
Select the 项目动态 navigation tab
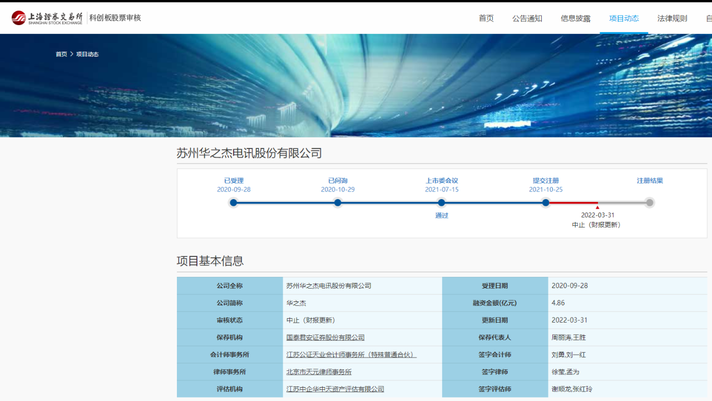pos(624,18)
